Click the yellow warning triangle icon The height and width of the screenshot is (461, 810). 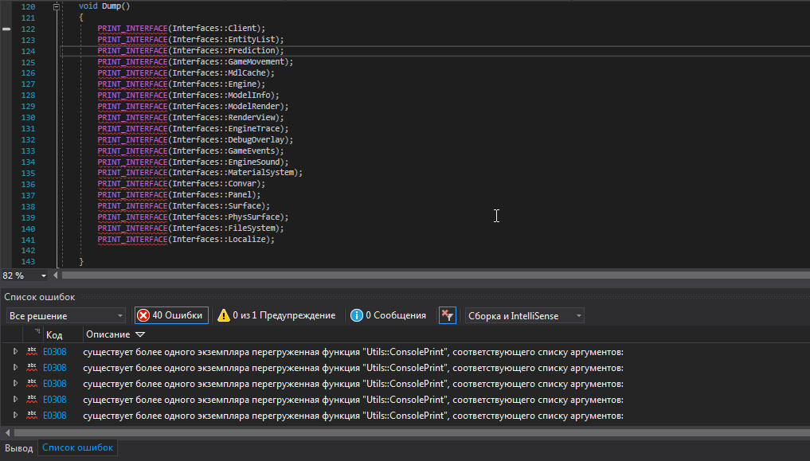coord(224,315)
